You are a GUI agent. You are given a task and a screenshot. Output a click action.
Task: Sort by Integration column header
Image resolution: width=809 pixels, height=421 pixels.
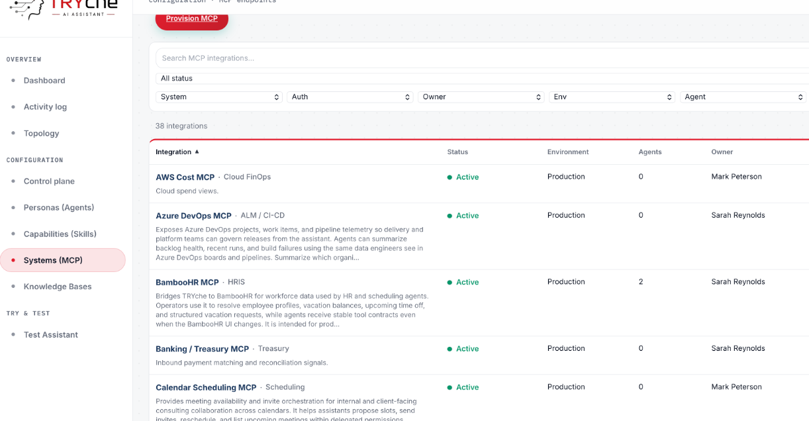[x=177, y=152]
